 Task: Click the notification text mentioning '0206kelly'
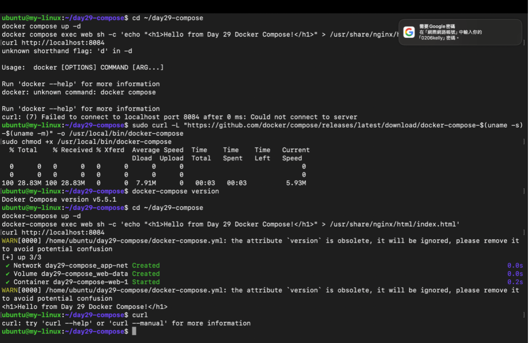[x=439, y=38]
